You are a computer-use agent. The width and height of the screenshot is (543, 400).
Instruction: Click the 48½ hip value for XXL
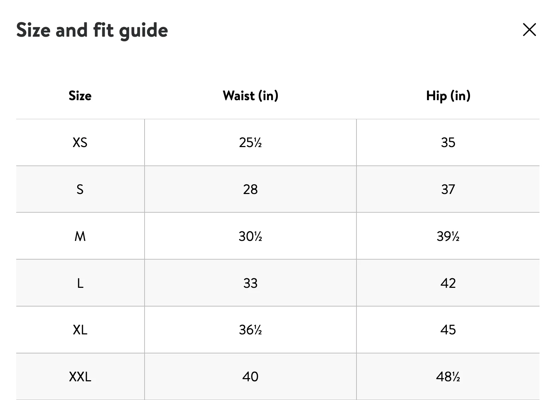point(448,377)
